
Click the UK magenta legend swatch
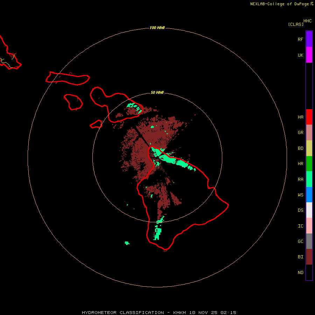point(309,55)
